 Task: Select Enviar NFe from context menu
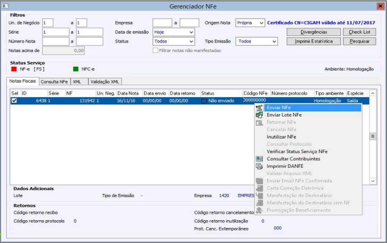(308, 108)
